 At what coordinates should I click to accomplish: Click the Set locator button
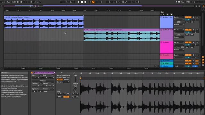162,12
